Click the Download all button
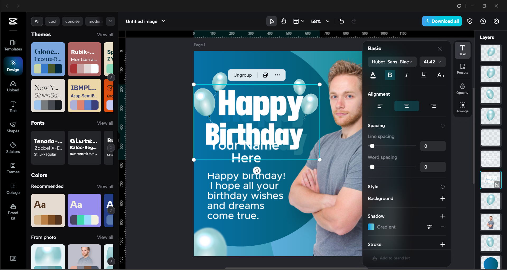 click(x=442, y=21)
